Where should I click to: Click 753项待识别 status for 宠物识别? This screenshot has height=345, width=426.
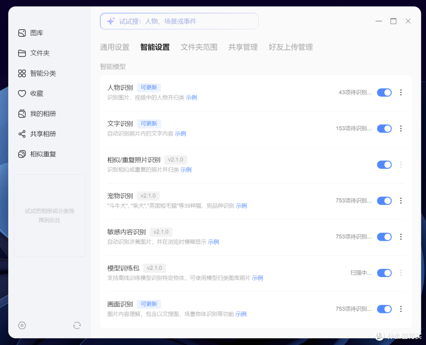[353, 201]
